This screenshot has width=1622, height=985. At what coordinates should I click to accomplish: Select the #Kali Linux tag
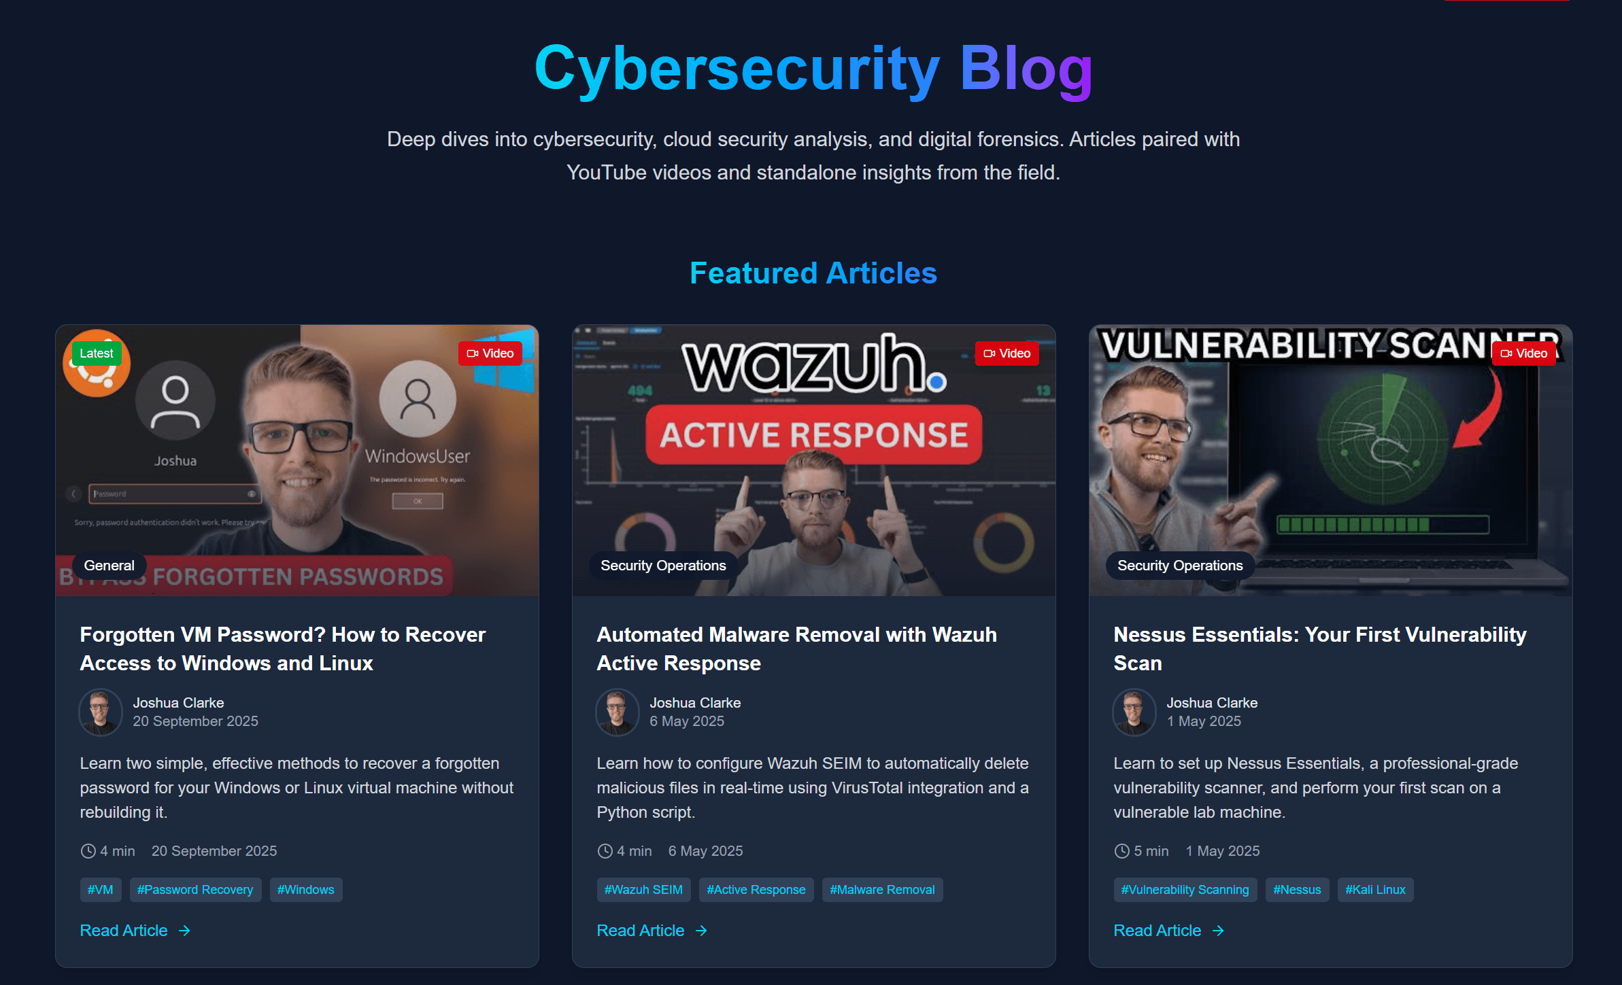1375,890
